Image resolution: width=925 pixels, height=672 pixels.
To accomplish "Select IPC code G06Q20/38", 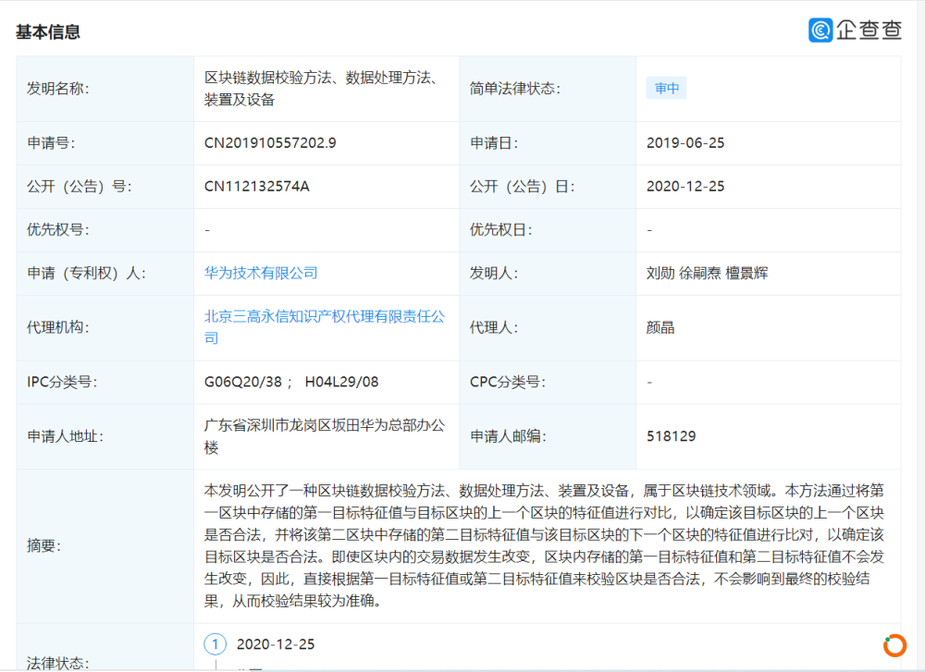I will click(x=243, y=382).
